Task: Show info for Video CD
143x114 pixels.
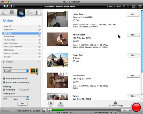Action: (39, 26)
